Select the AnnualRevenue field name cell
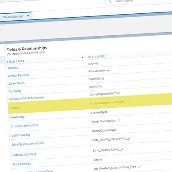The width and height of the screenshot is (172, 172). tap(98, 71)
